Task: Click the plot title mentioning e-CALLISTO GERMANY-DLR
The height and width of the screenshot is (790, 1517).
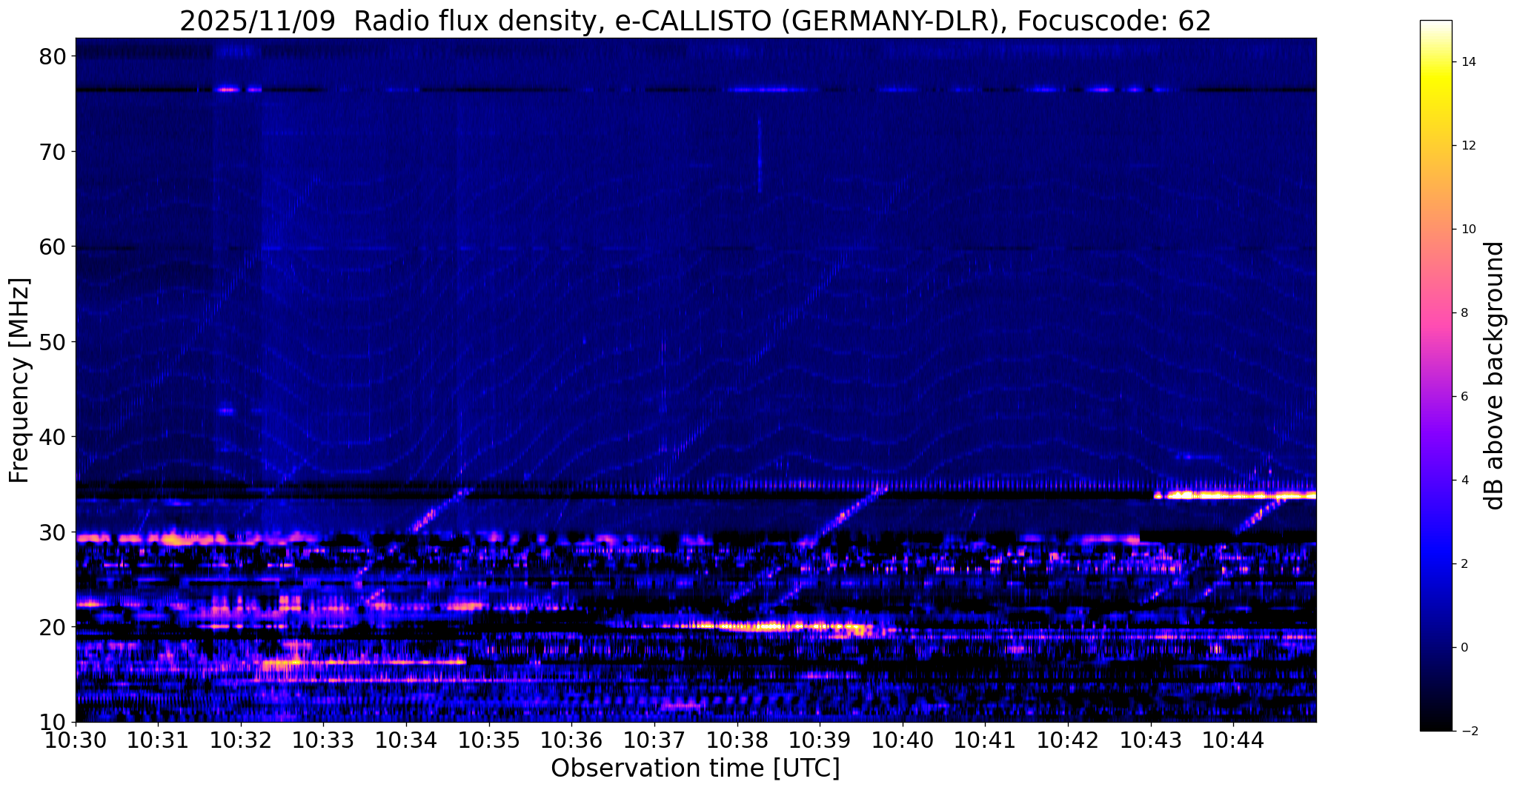Action: (695, 20)
